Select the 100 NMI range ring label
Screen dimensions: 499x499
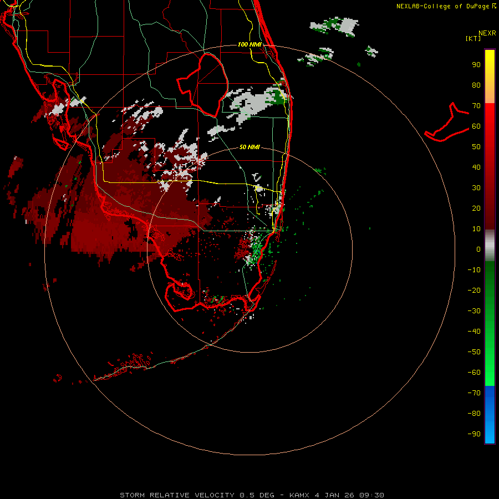click(x=249, y=44)
